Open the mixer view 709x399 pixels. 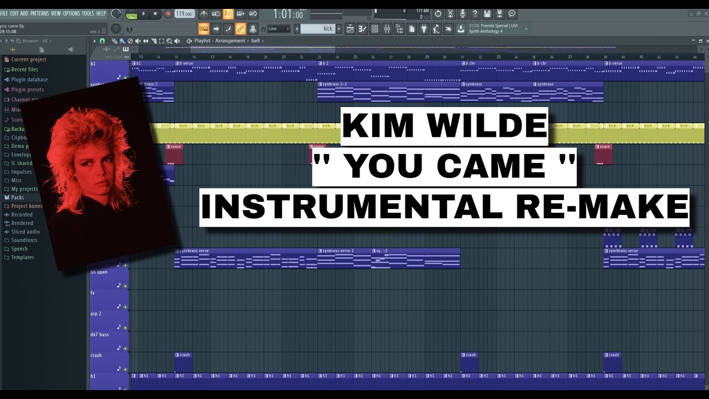(387, 29)
